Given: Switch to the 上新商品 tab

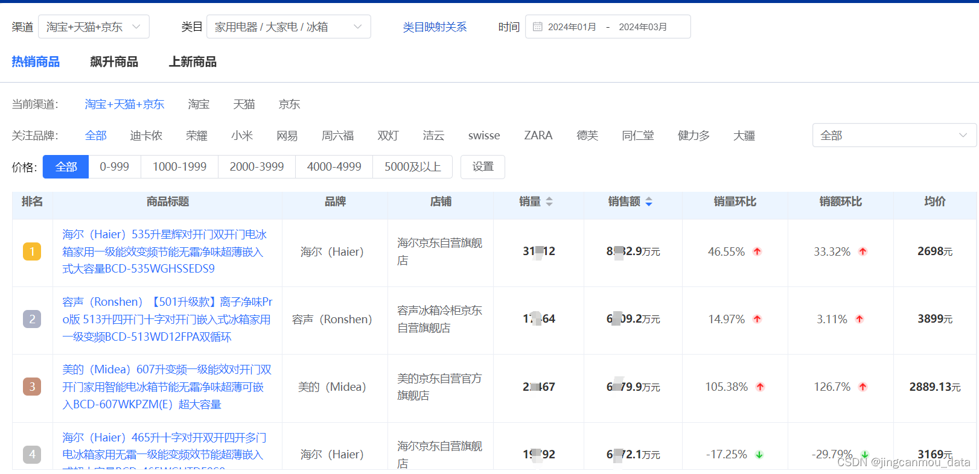Looking at the screenshot, I should tap(193, 62).
